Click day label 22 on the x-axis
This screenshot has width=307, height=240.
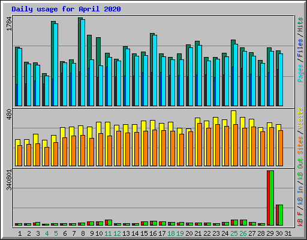pos(207,233)
